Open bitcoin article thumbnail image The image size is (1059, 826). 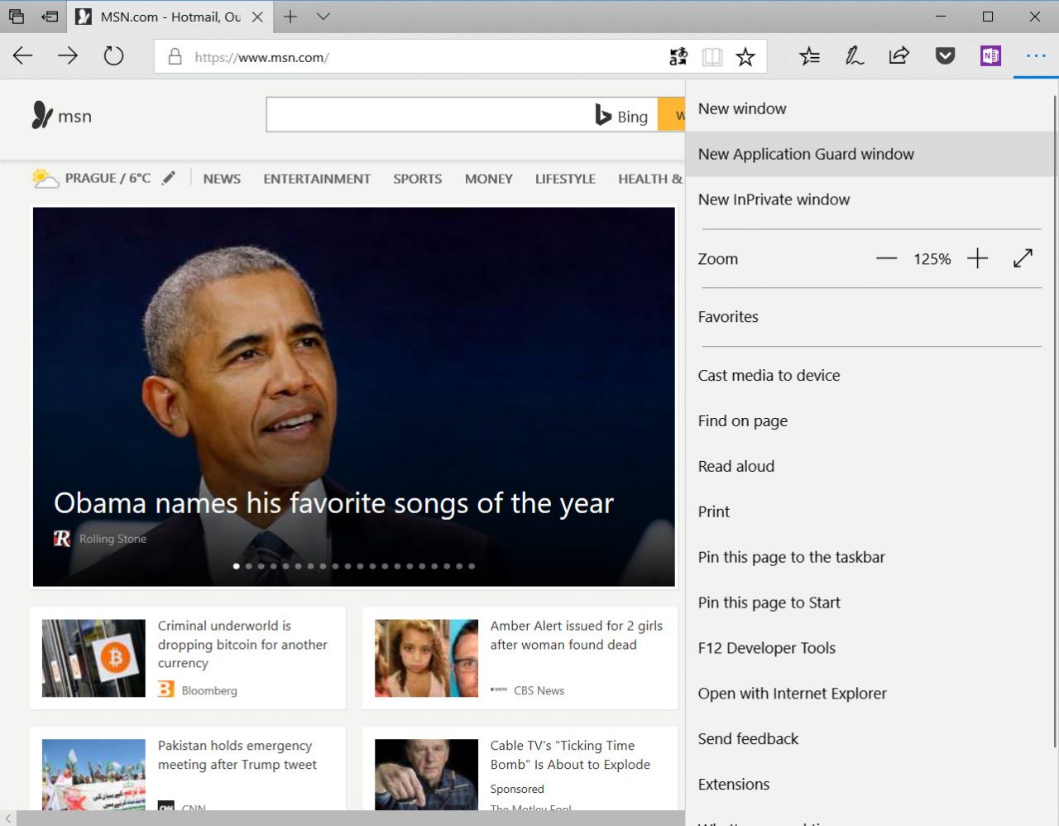click(93, 658)
